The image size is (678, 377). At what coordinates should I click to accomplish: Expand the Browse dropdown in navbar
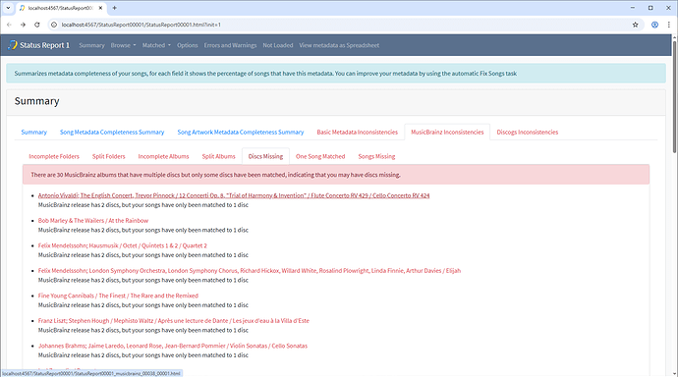pos(123,45)
